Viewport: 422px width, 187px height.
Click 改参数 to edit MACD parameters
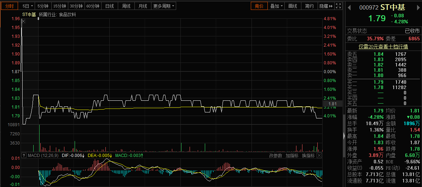276,156
